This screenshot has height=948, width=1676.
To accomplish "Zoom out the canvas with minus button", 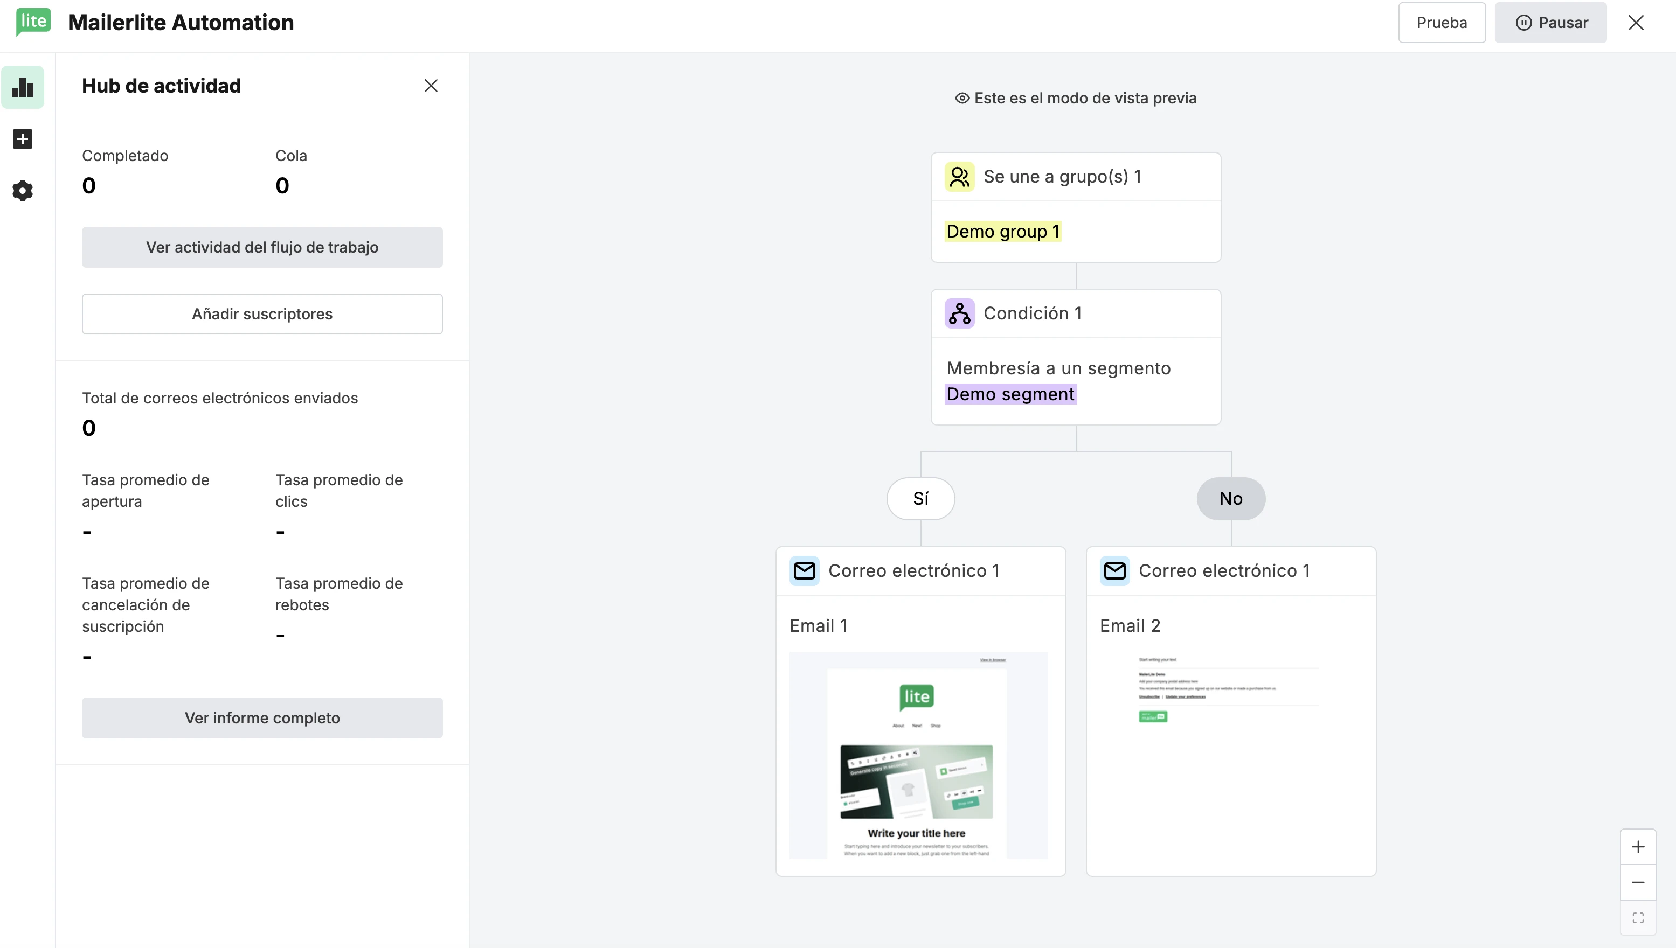I will [1638, 882].
